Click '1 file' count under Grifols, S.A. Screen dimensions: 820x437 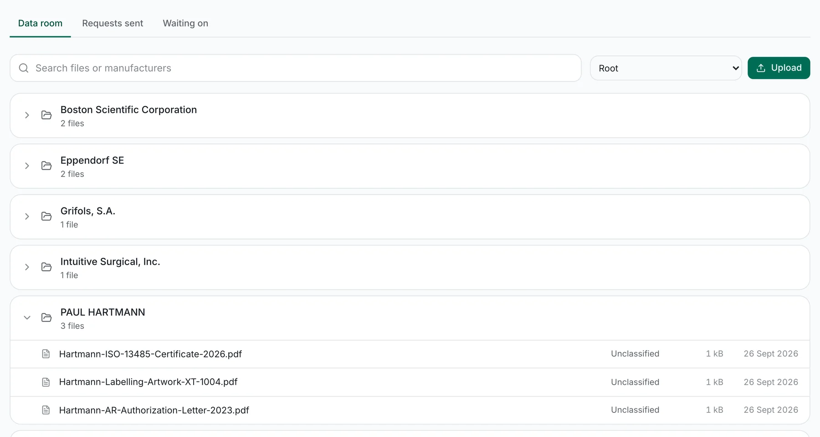pyautogui.click(x=69, y=225)
